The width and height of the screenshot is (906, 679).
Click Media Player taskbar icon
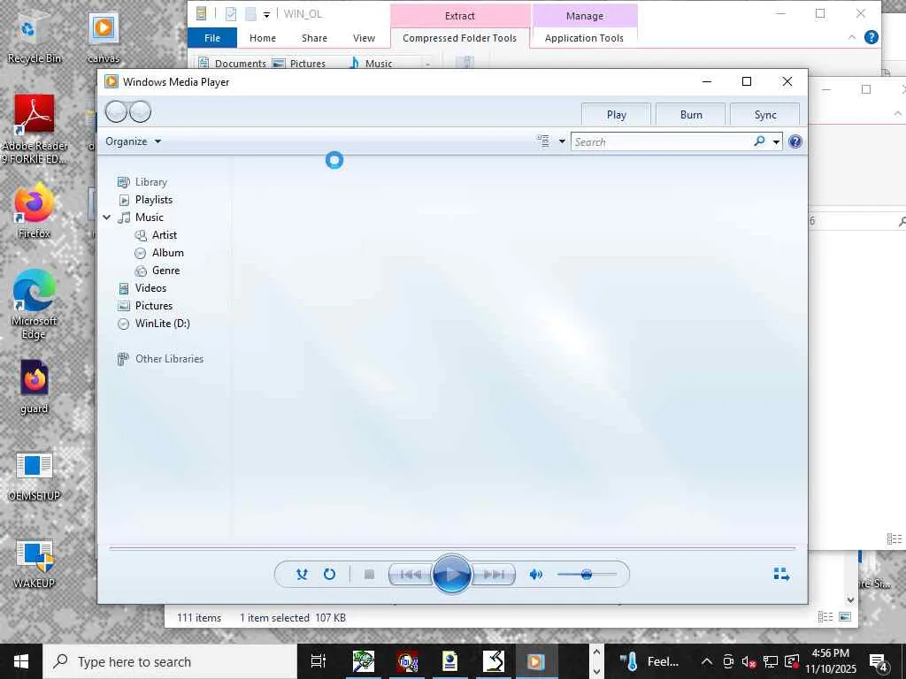coord(536,661)
